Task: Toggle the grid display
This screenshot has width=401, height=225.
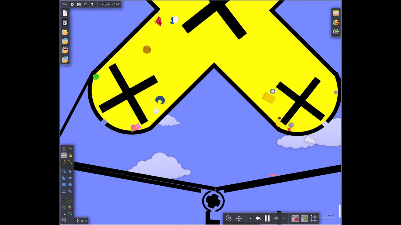Action: [x=314, y=218]
